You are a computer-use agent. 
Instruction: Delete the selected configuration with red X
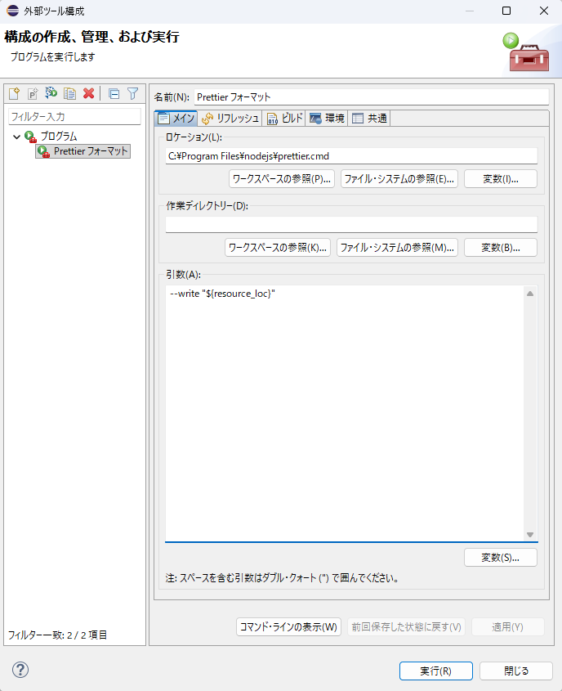click(89, 93)
